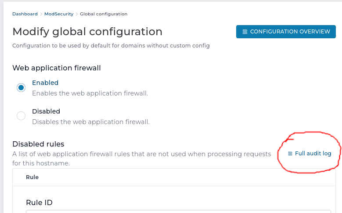The height and width of the screenshot is (213, 342).
Task: Click the Disabled rules section heading
Action: pyautogui.click(x=38, y=144)
